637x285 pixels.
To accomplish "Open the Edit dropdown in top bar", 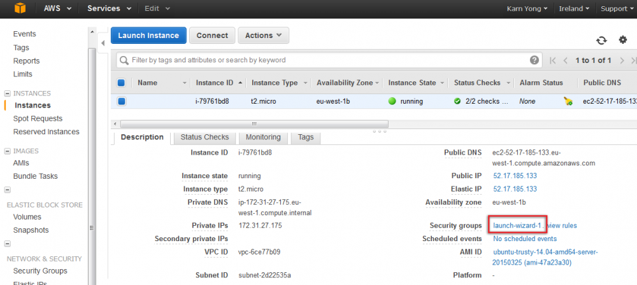I will click(x=157, y=8).
